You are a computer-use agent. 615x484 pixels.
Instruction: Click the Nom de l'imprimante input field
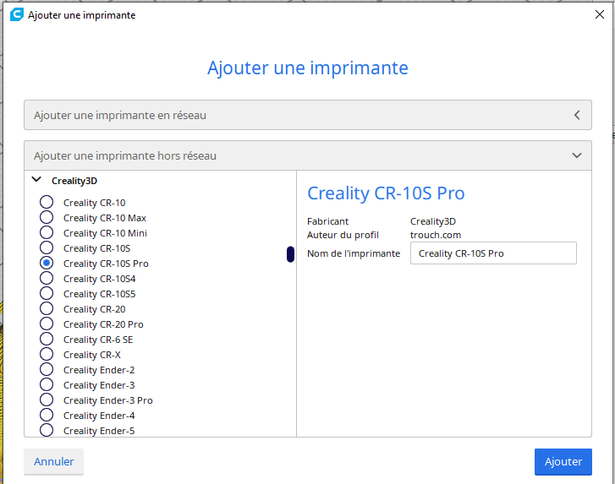coord(493,253)
